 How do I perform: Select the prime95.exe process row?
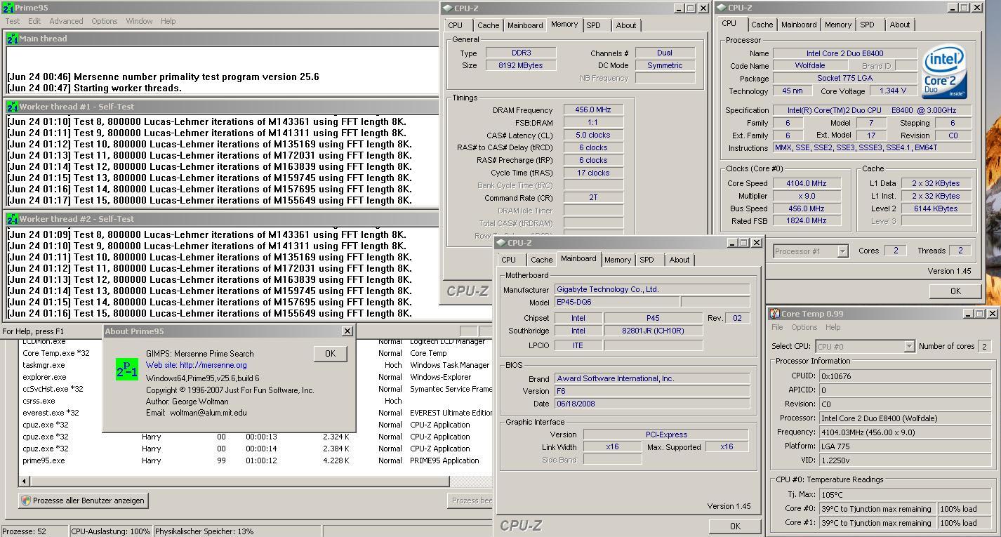[256, 460]
